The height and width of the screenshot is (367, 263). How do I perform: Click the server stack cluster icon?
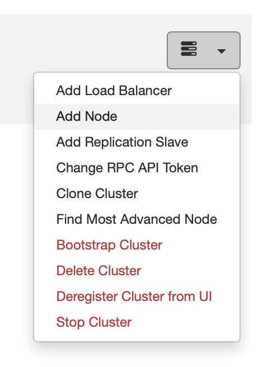[x=189, y=49]
